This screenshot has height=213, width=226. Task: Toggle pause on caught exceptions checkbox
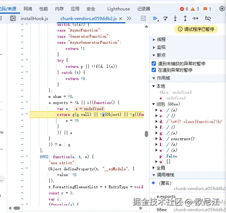coord(154,70)
